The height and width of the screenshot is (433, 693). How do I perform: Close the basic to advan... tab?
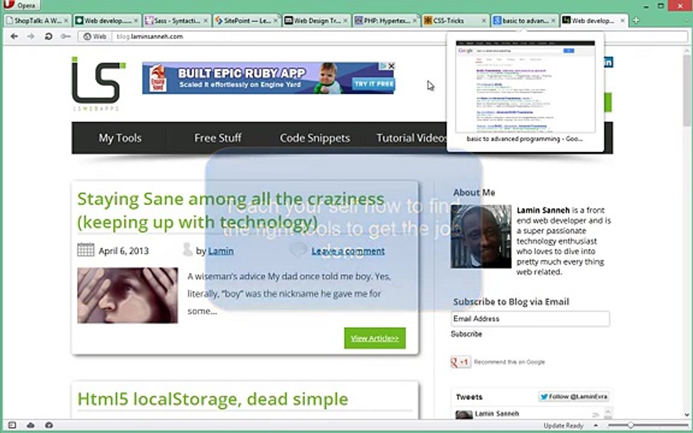pos(553,20)
